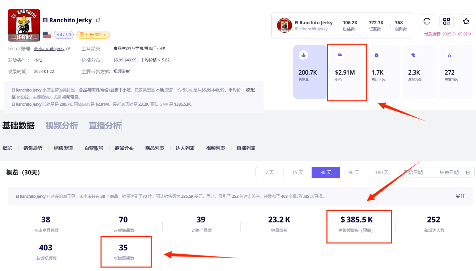Screen dimensions: 476x271
Task: Open the @elranchitojerky TikTok link
Action: pyautogui.click(x=49, y=49)
